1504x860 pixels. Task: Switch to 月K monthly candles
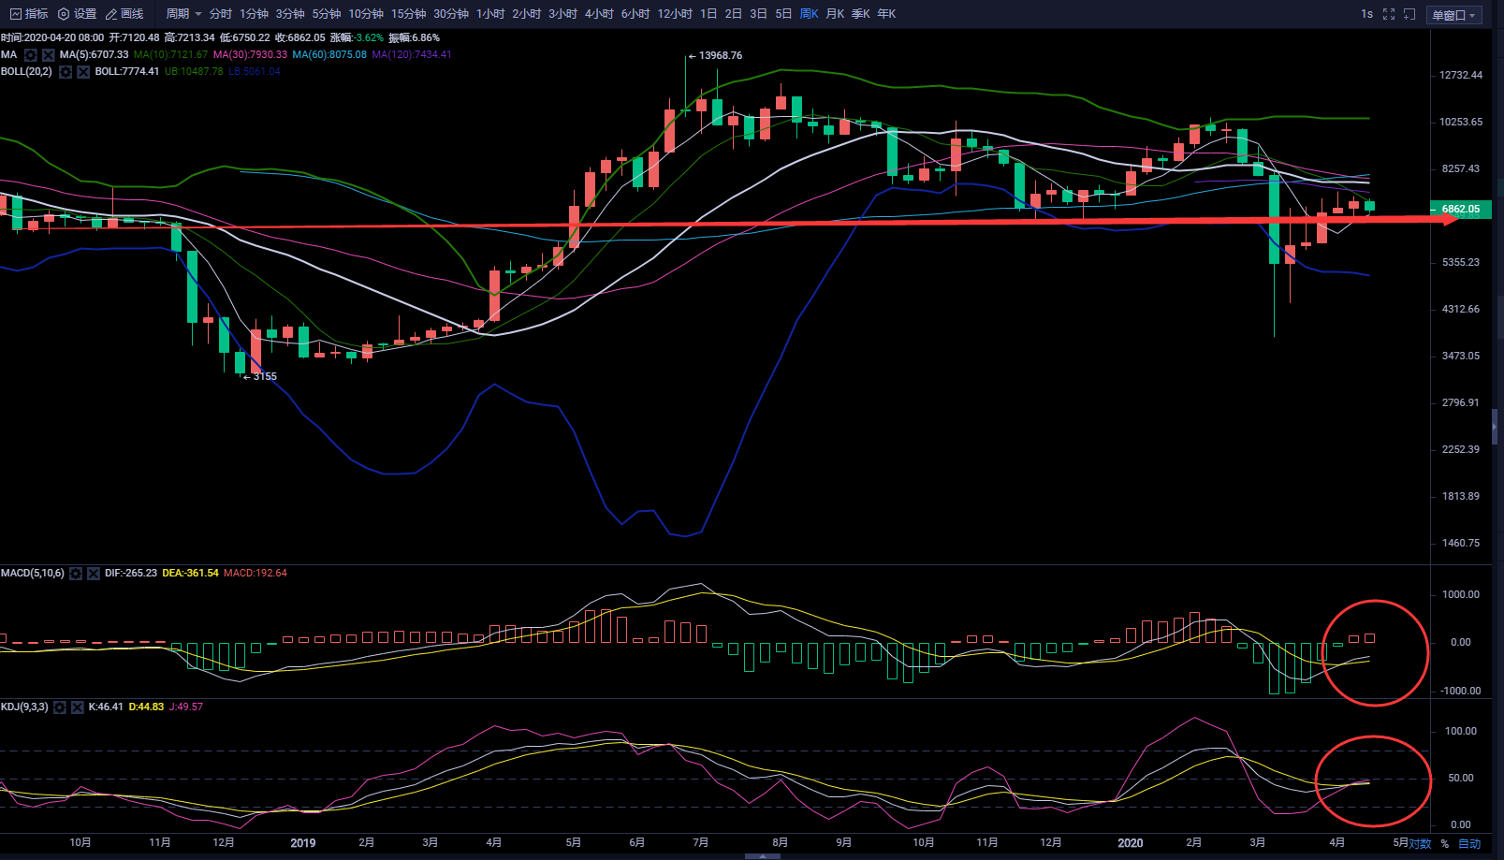tap(835, 14)
